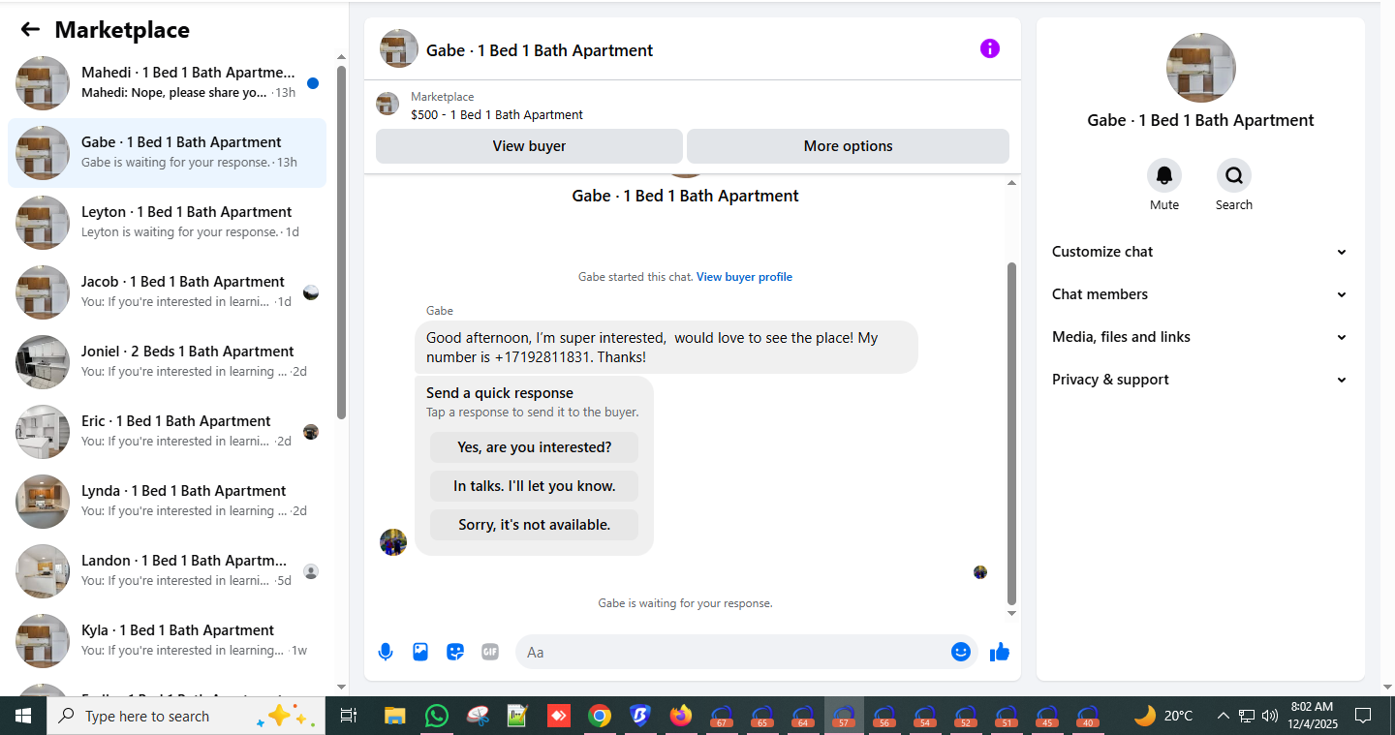Click the View buyer button

[529, 146]
